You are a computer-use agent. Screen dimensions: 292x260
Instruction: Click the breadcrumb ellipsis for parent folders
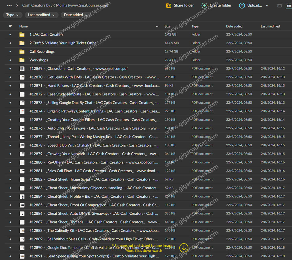click(9, 5)
